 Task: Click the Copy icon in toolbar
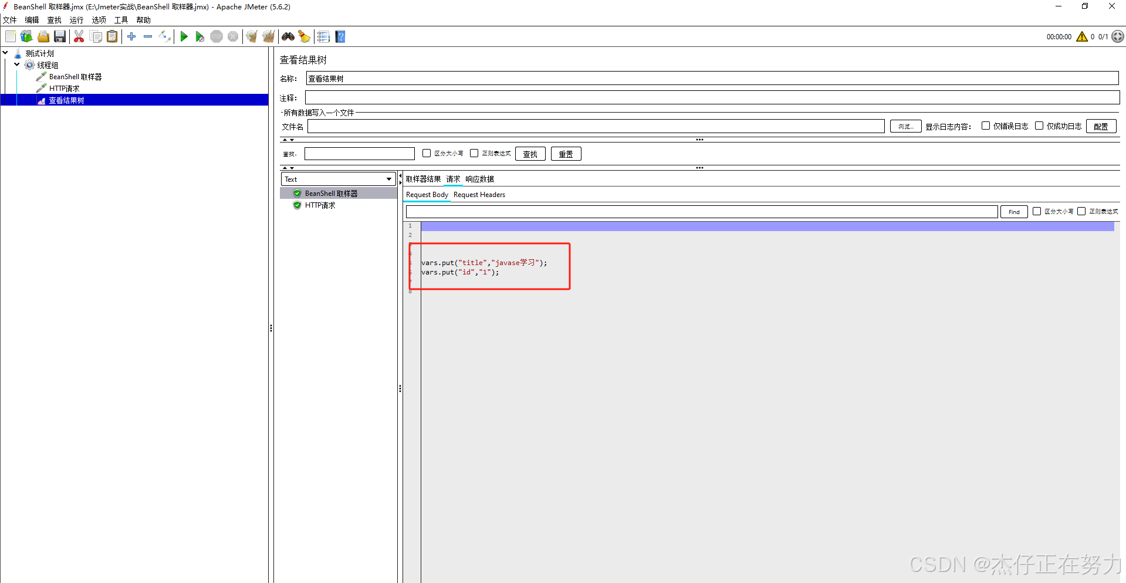click(96, 36)
